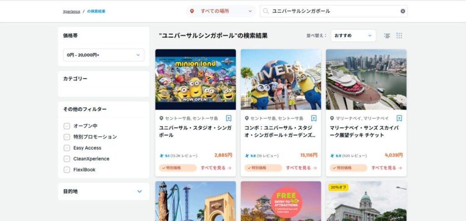This screenshot has width=466, height=221.
Task: Click the マリーナベイ, マリーナベイ location text
Action: (362, 118)
